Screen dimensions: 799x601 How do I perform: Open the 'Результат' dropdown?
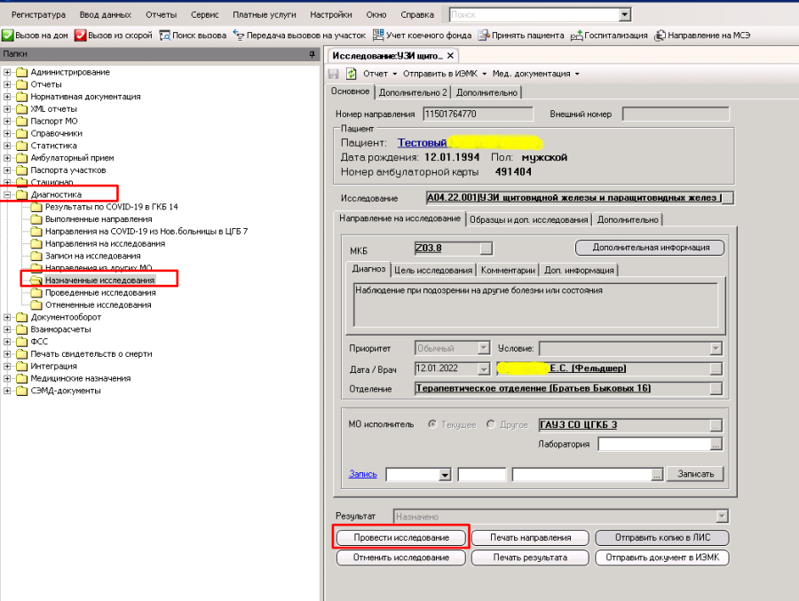(x=722, y=517)
